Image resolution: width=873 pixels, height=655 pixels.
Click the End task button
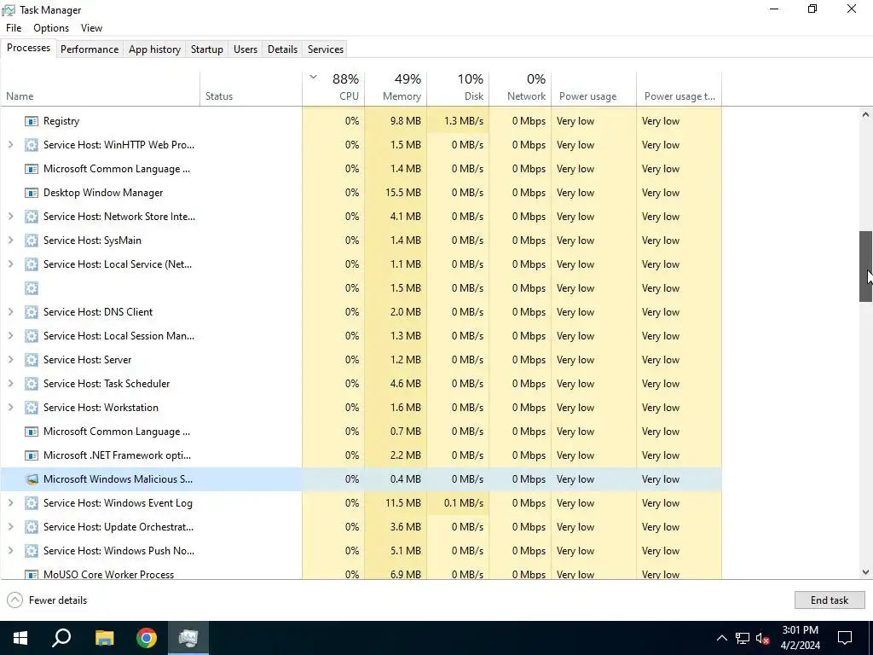click(x=830, y=600)
